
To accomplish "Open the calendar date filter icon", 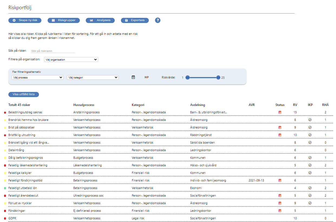I will click(x=133, y=77).
